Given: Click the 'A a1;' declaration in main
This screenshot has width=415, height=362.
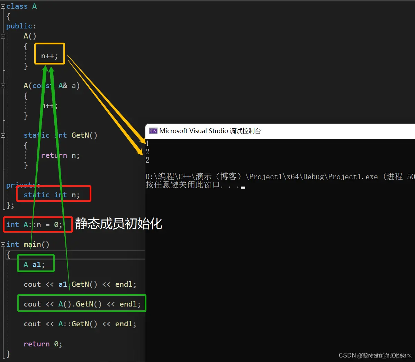Looking at the screenshot, I should point(34,265).
